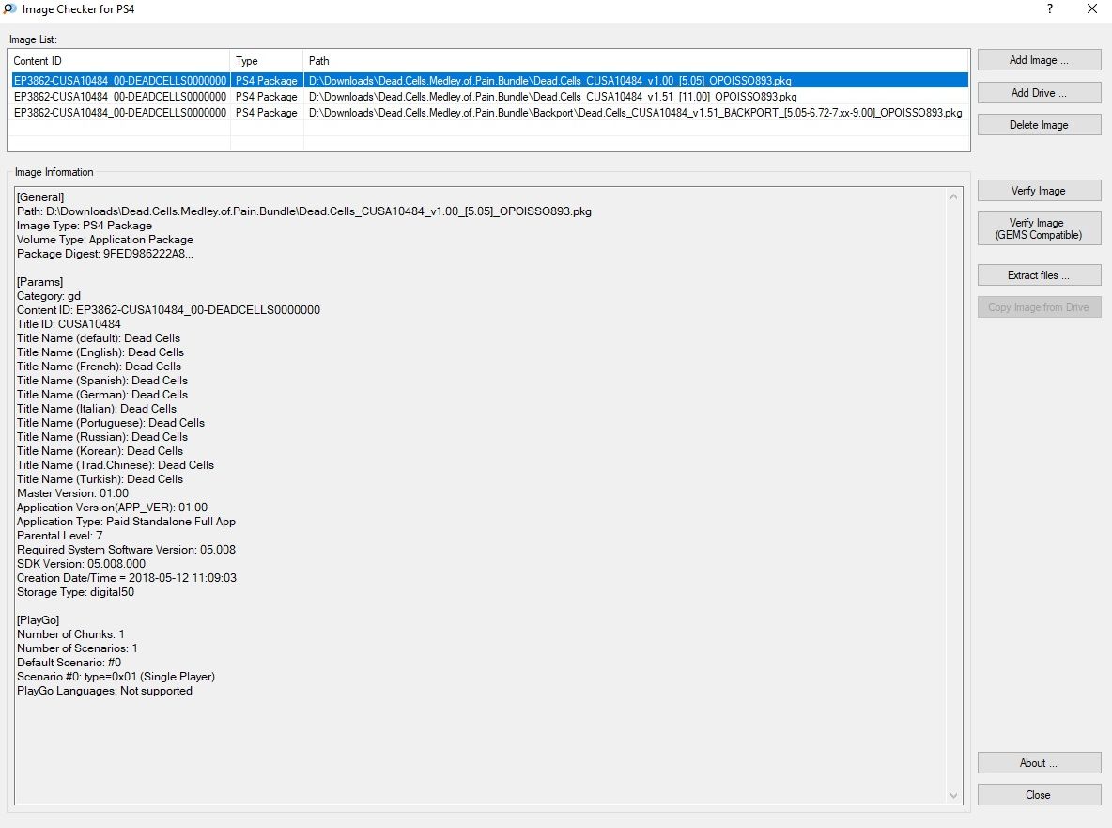Click the Application Type line

126,522
